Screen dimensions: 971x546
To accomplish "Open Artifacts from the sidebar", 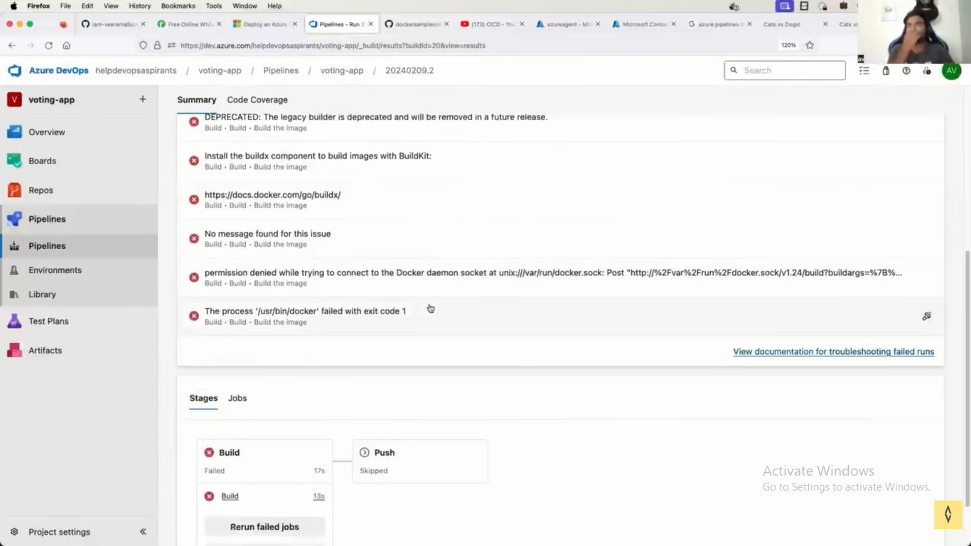I will click(45, 350).
